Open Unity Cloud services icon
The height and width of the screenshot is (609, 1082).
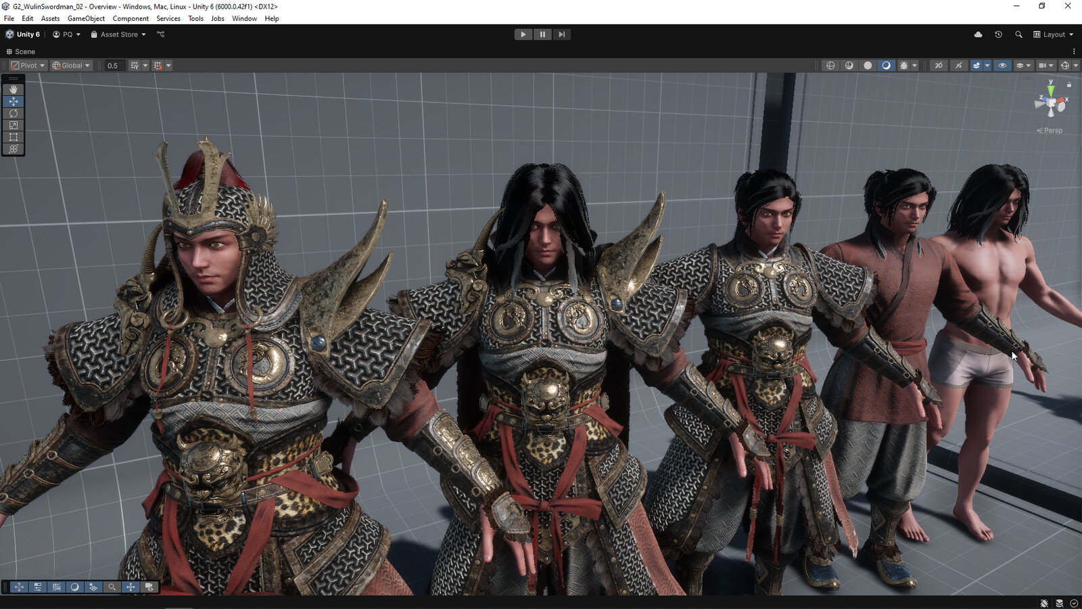pos(978,35)
